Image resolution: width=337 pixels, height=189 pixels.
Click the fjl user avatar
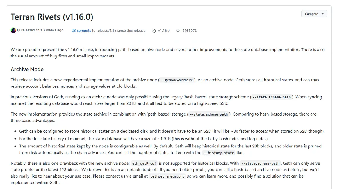[13, 31]
